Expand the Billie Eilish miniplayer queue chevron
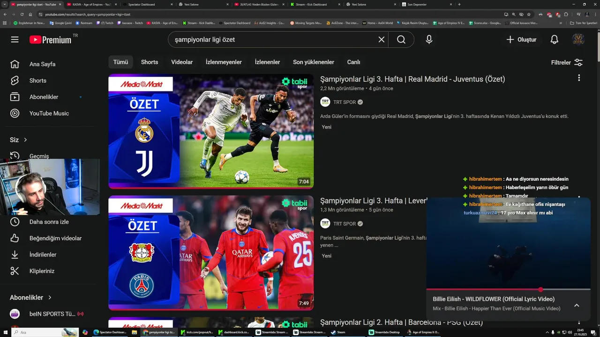 tap(577, 305)
